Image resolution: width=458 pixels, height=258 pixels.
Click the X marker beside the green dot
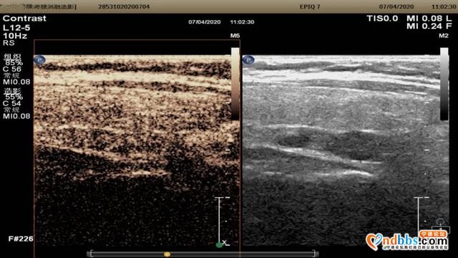click(224, 242)
